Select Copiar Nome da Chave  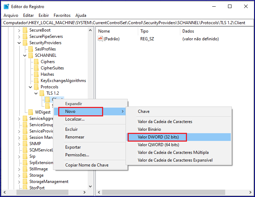pyautogui.click(x=90, y=165)
